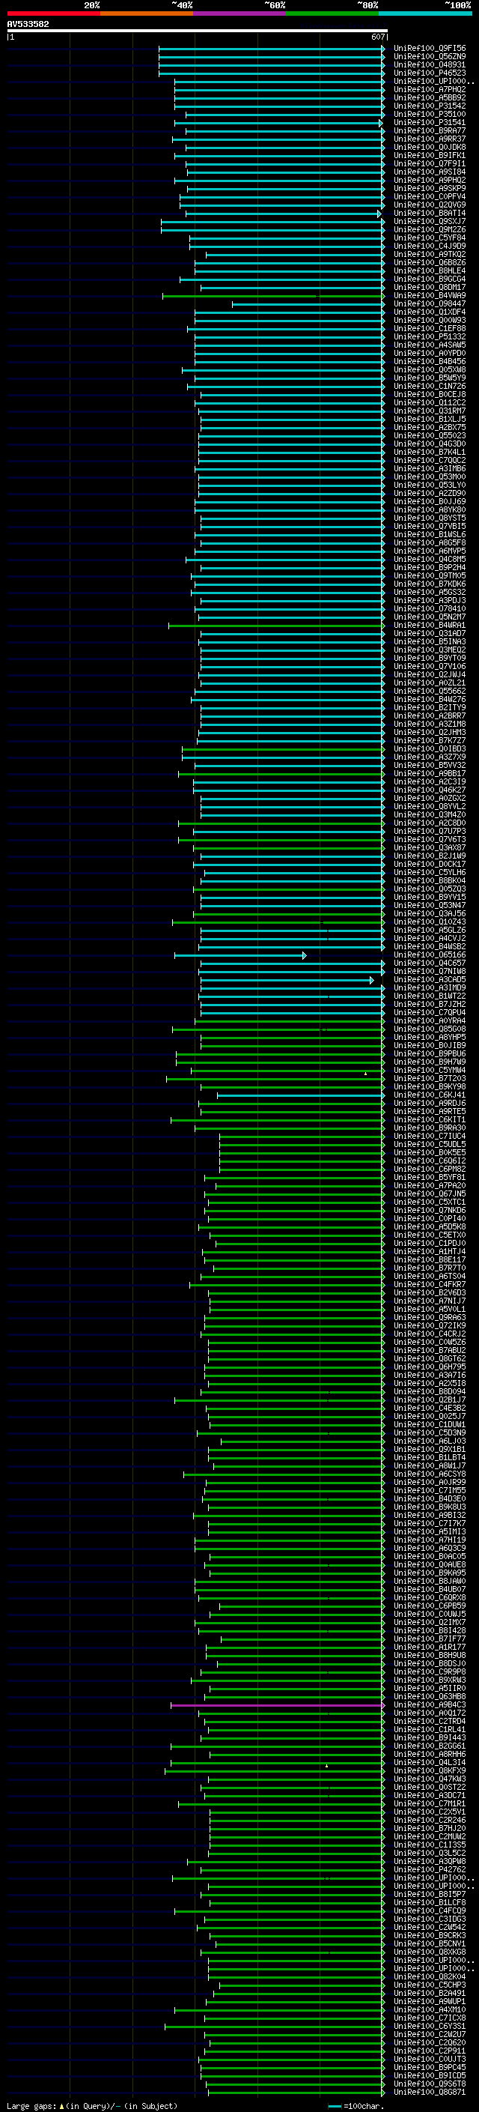479x2112 pixels.
Task: Select the UniRef100_P31541 label
Action: point(430,122)
